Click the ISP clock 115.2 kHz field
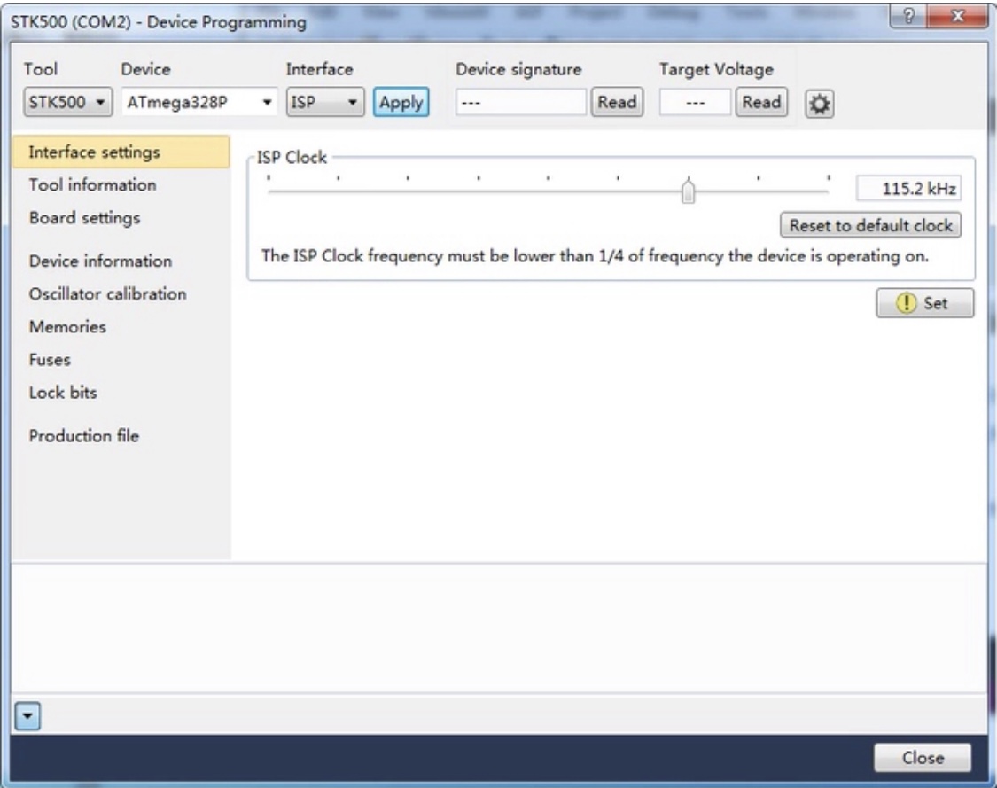This screenshot has height=788, width=997. pos(908,188)
